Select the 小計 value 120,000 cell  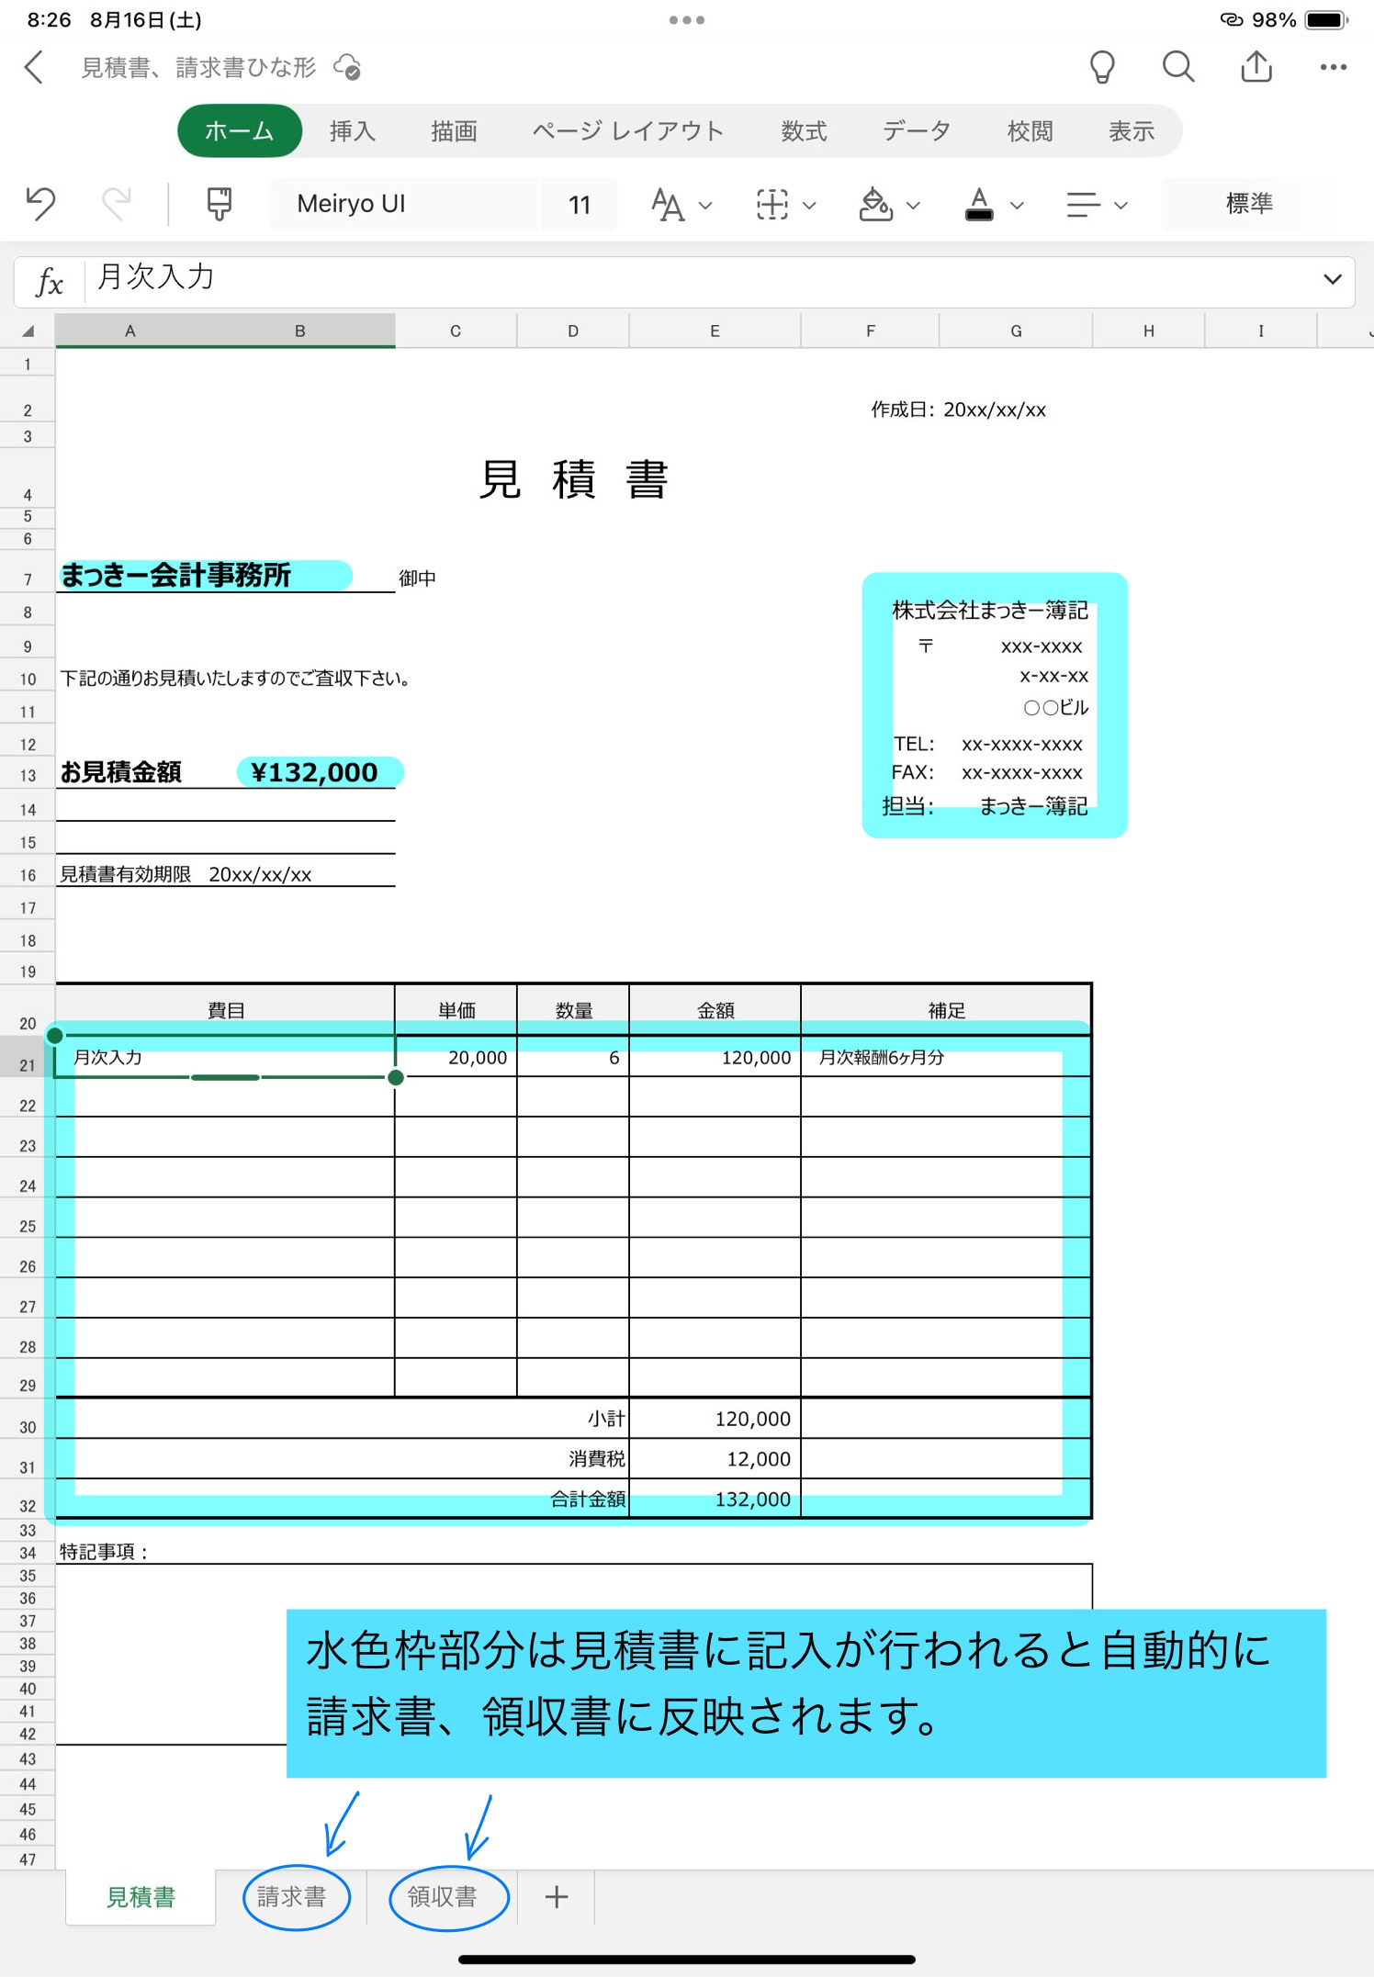[x=715, y=1419]
